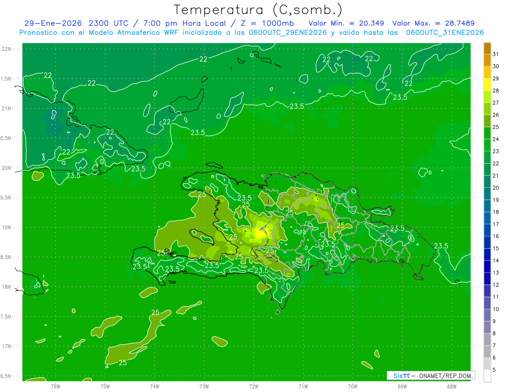Screen dimensions: 507x392
Task: Click the "20N" latitude axis label
Action: coord(7,168)
